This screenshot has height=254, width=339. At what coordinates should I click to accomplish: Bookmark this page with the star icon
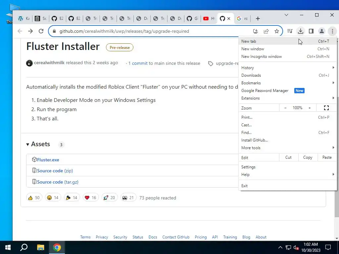(x=277, y=31)
